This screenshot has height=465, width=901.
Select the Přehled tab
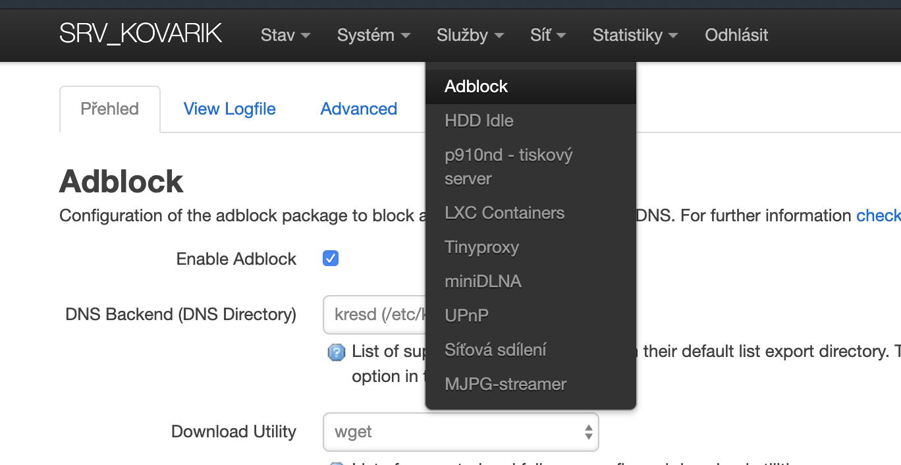click(109, 109)
